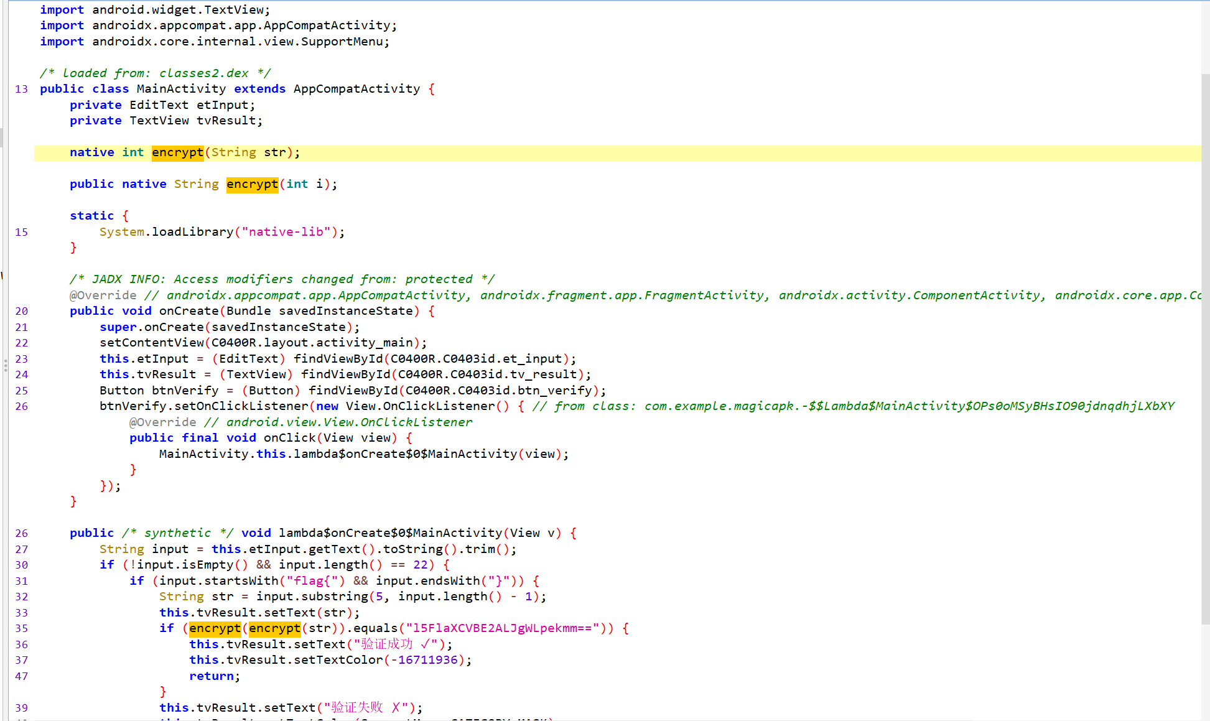The height and width of the screenshot is (721, 1210).
Task: Click MainActivity in the class declaration
Action: point(182,89)
